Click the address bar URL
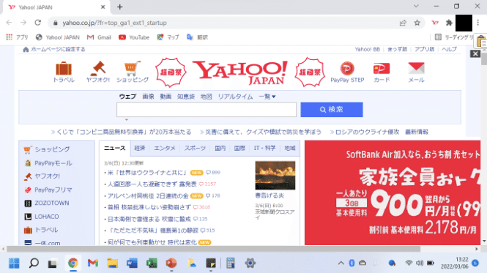The width and height of the screenshot is (487, 273). click(x=114, y=23)
